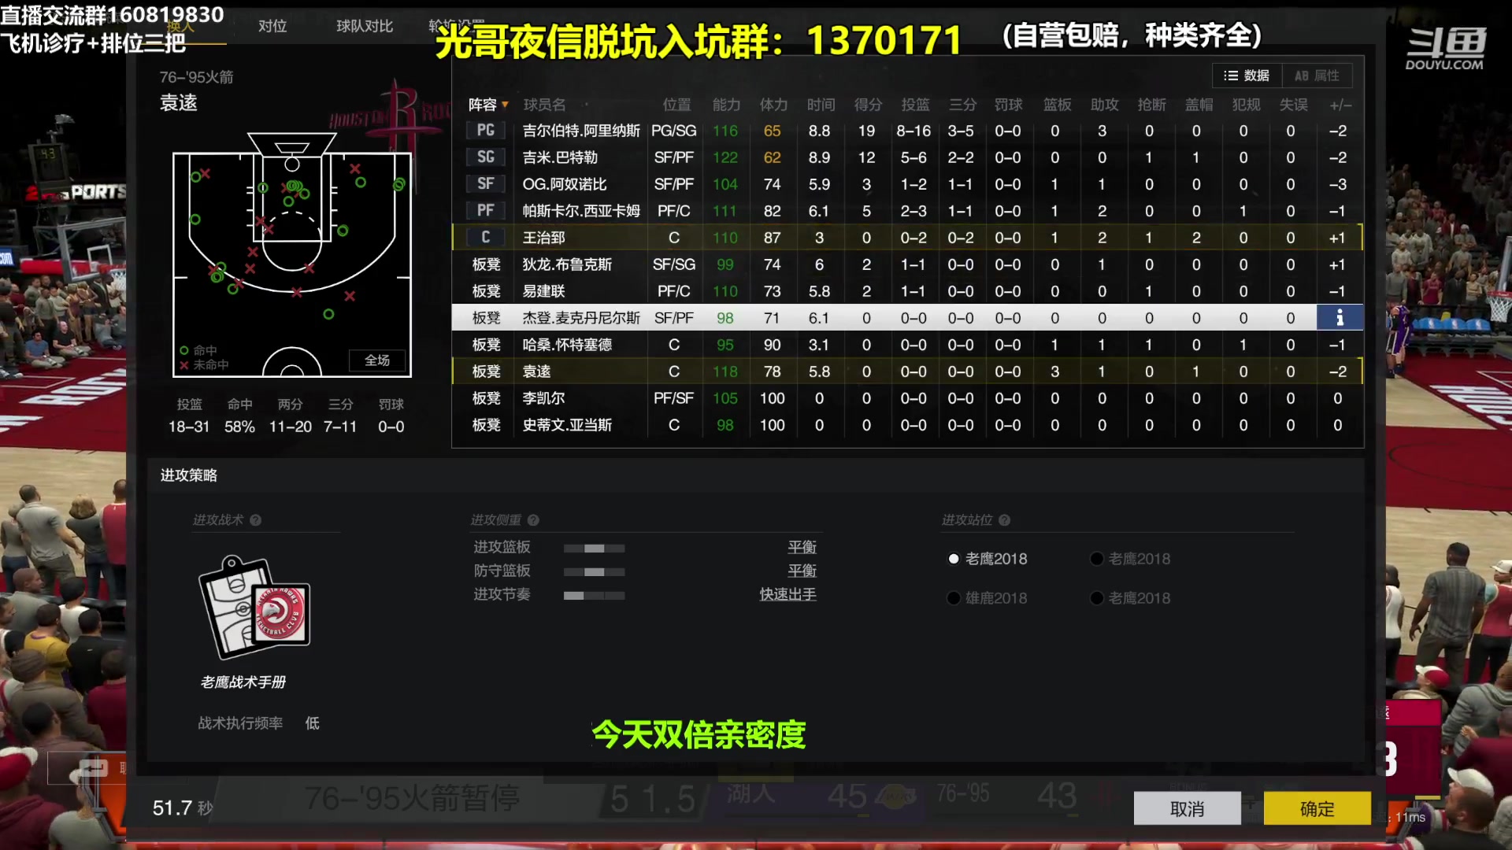
Task: Select the 雄鹿2018 positioning option
Action: coord(953,598)
